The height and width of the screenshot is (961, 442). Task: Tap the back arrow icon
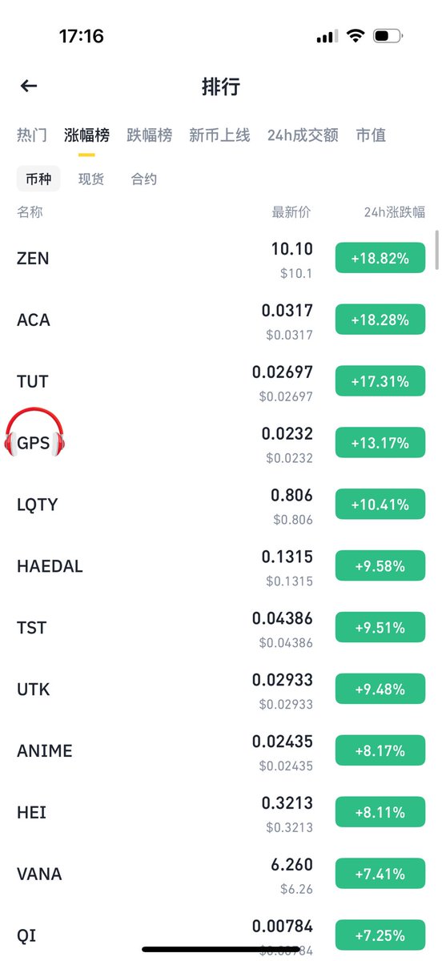tap(29, 86)
